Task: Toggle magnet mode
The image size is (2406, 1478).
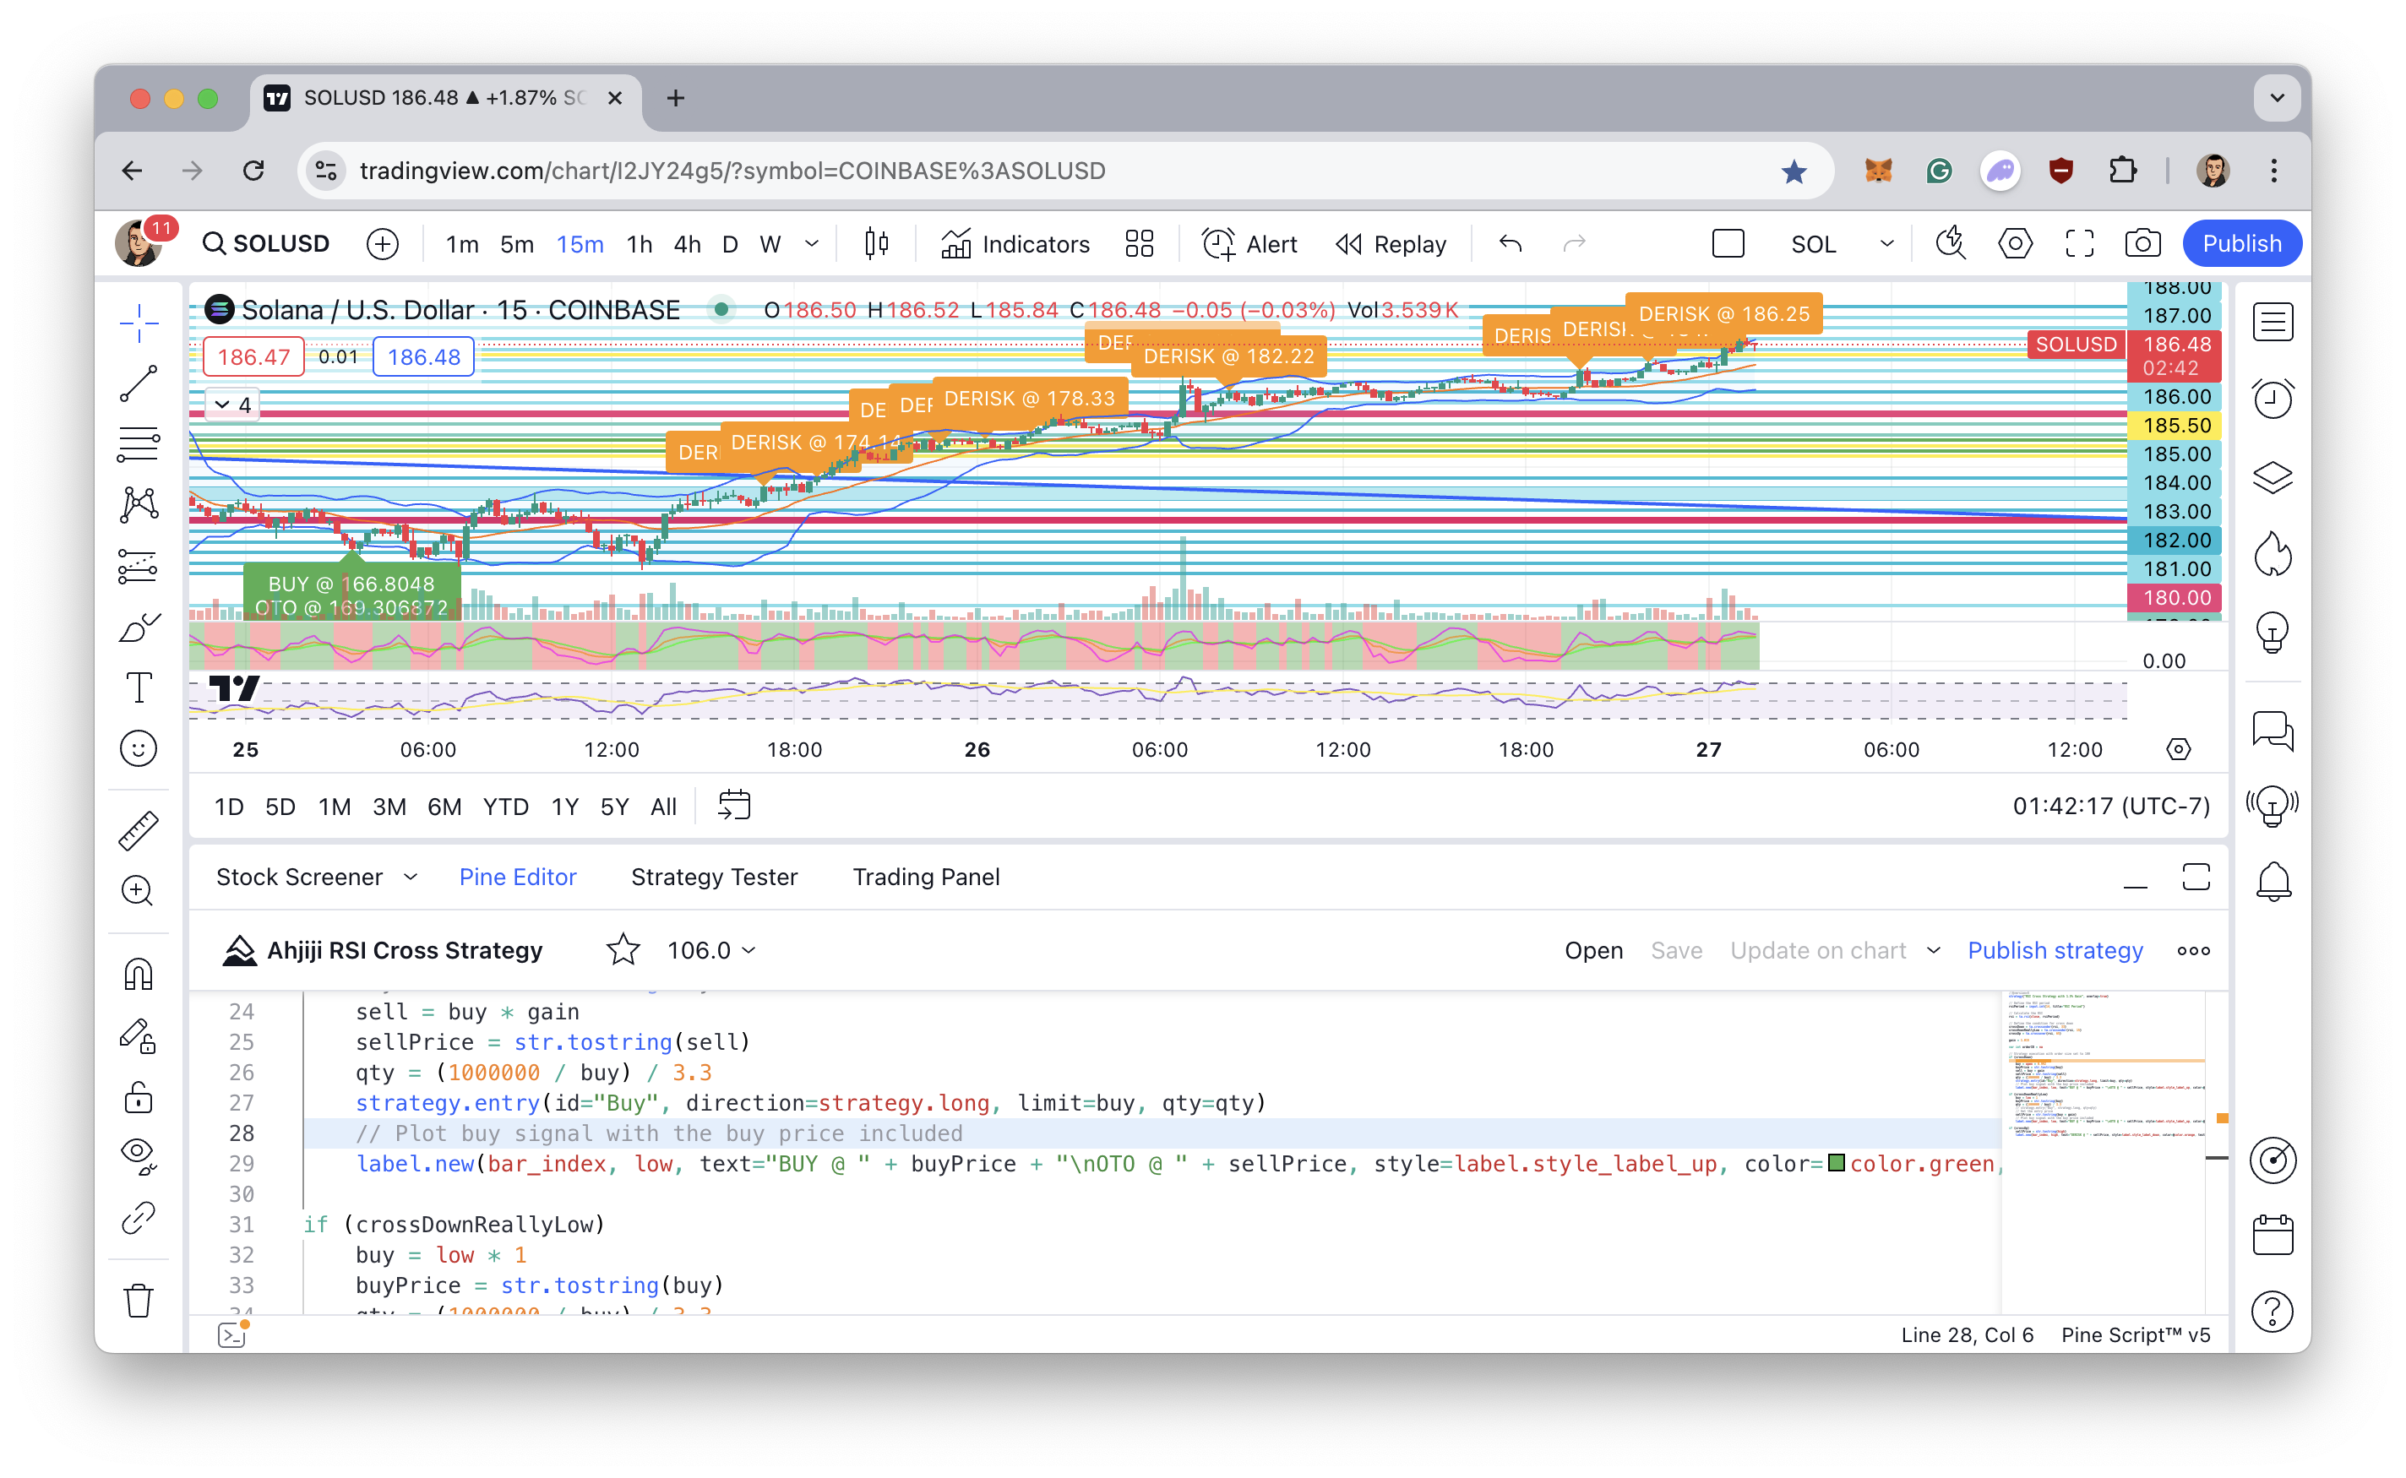Action: tap(139, 974)
